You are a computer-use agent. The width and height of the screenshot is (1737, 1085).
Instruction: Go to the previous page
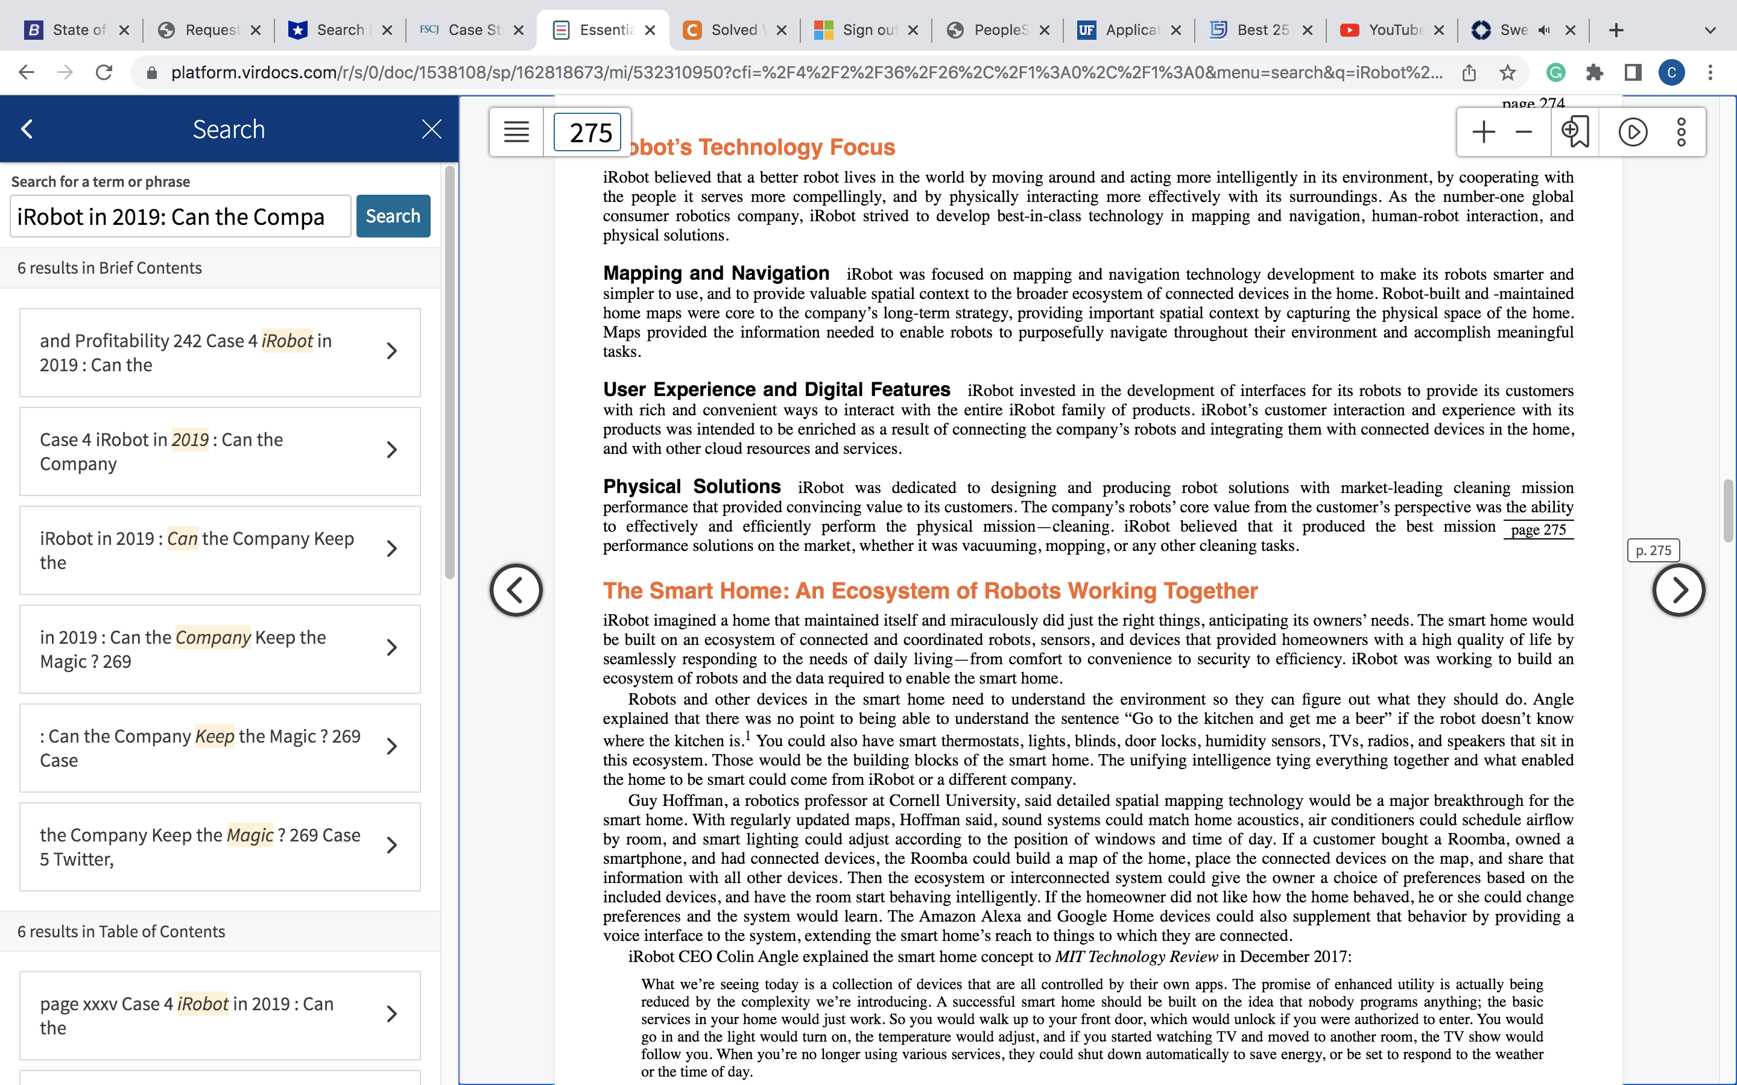(516, 590)
